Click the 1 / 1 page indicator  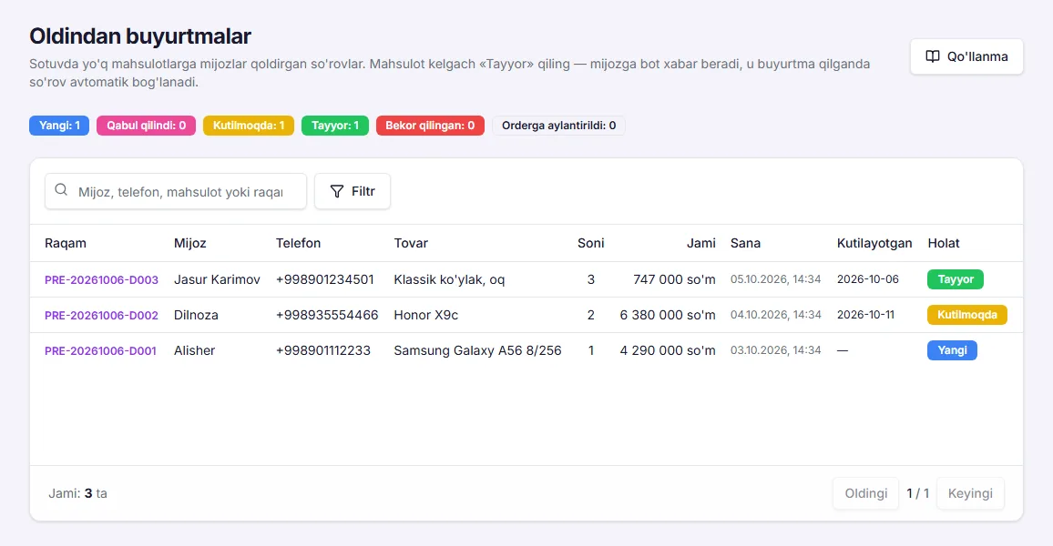pos(917,493)
